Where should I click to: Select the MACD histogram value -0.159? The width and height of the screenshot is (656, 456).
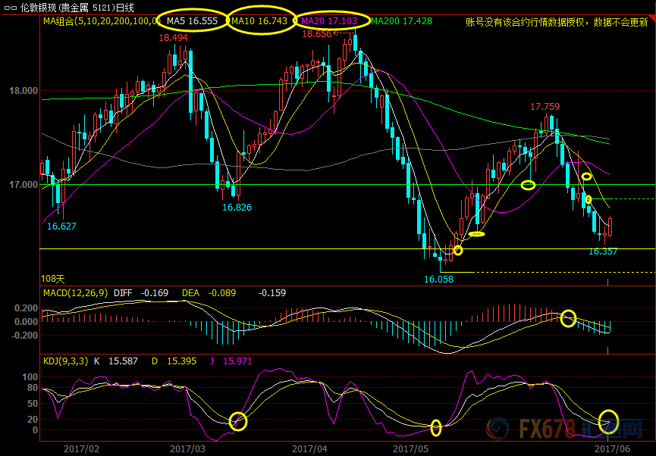pyautogui.click(x=272, y=293)
